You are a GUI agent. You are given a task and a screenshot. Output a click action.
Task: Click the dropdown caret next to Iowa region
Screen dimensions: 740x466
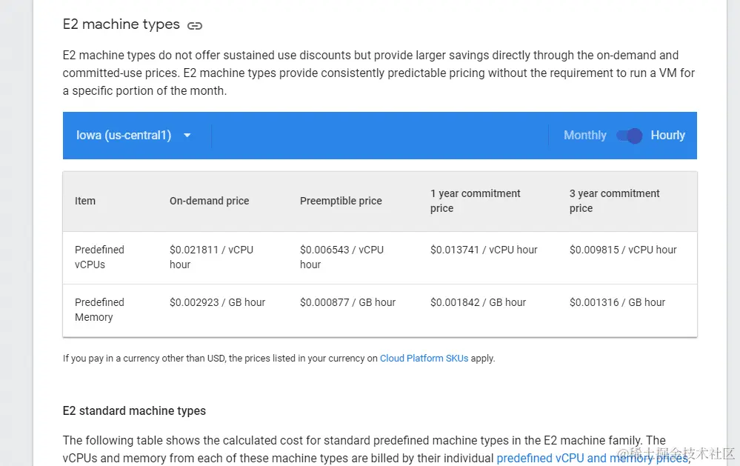[x=187, y=136]
